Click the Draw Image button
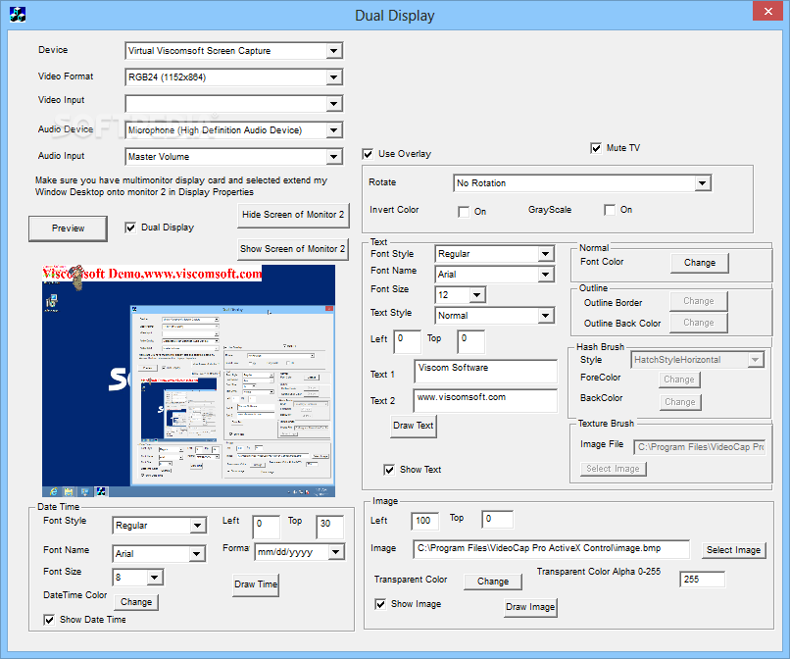 [530, 607]
